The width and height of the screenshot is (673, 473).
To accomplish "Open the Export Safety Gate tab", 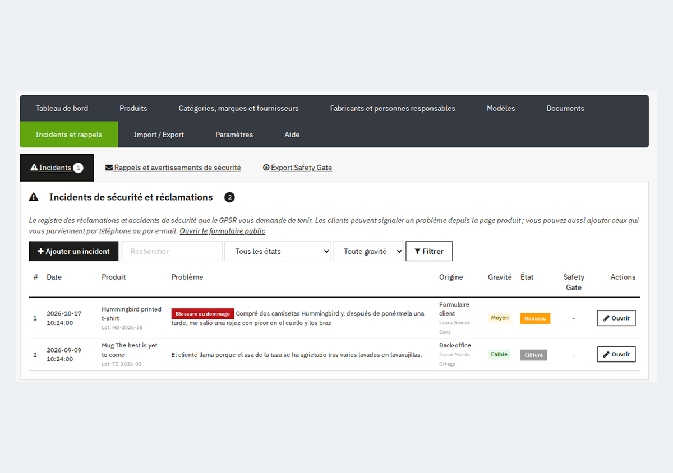I will click(298, 168).
